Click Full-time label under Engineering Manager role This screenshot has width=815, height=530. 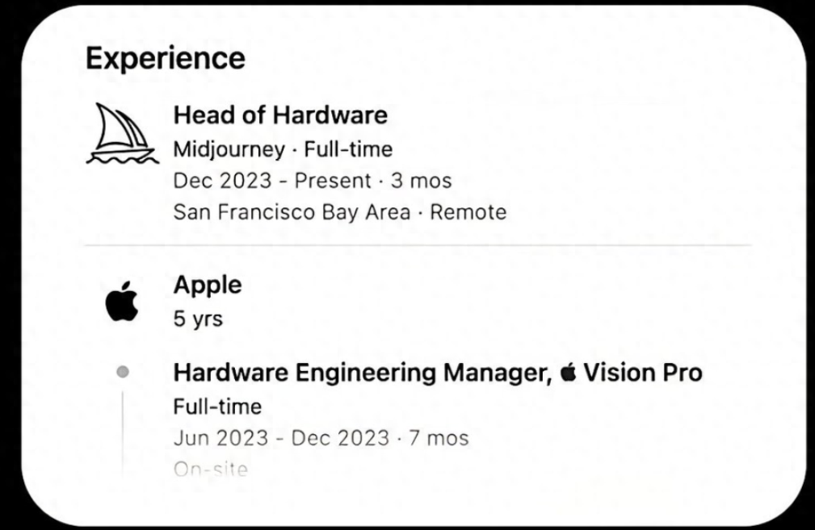(217, 407)
